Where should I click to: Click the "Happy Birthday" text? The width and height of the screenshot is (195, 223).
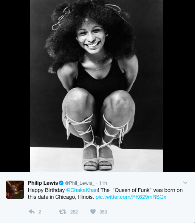46,190
